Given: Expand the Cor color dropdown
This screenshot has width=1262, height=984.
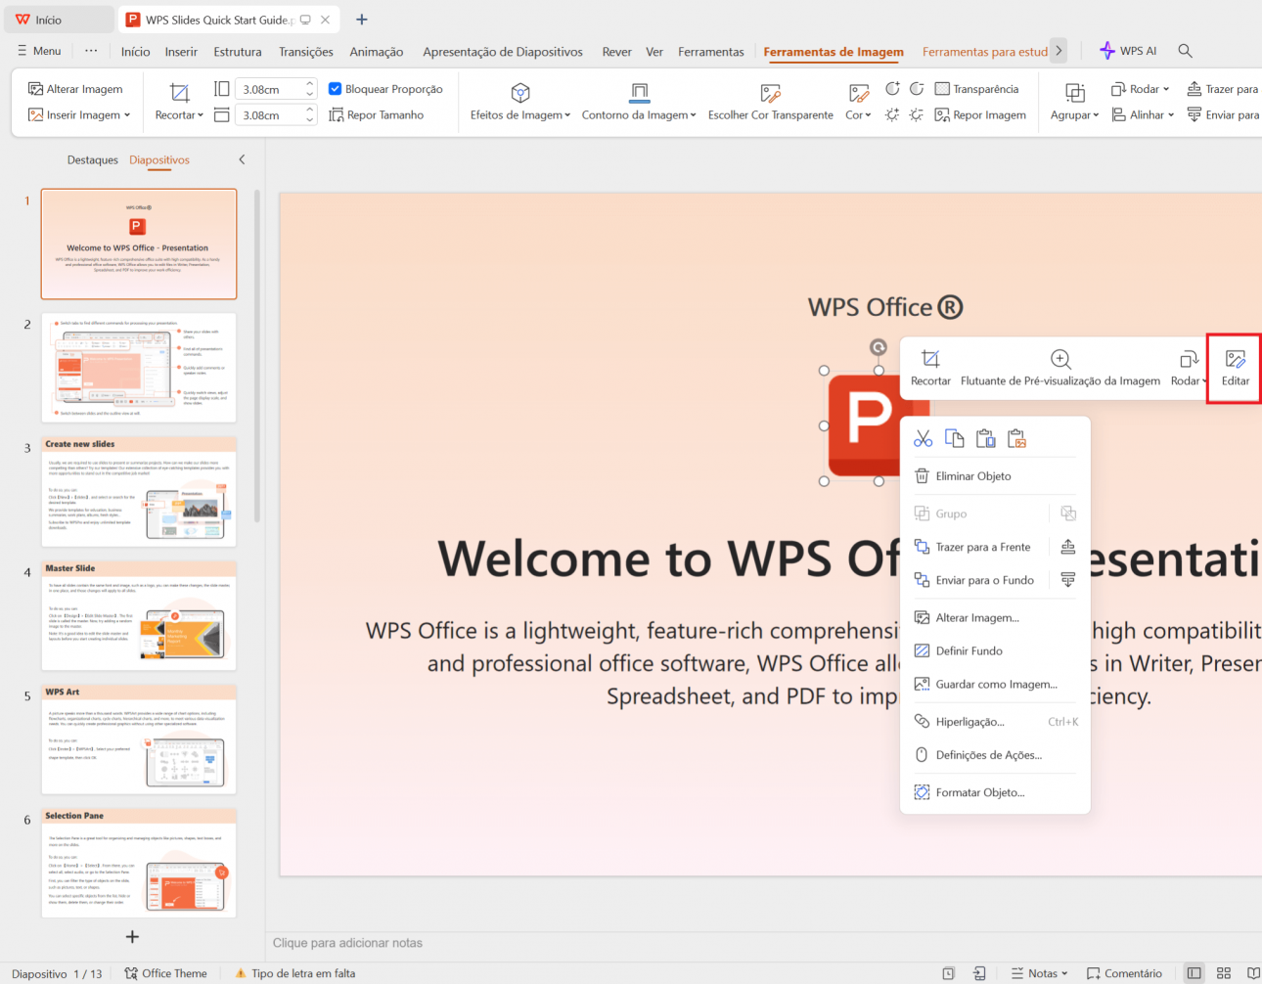Looking at the screenshot, I should (x=858, y=115).
